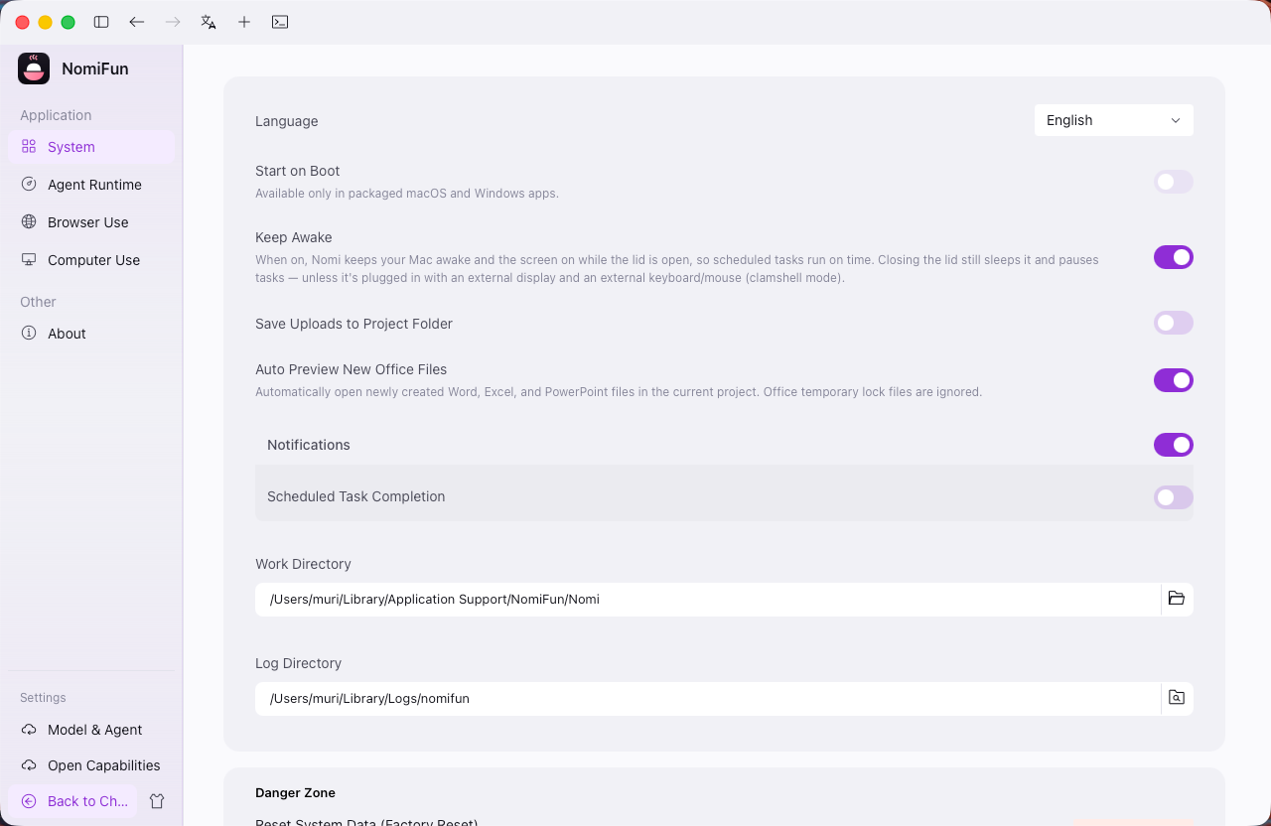Click the Scheduled Task Completion label
Image resolution: width=1271 pixels, height=826 pixels.
(x=355, y=496)
